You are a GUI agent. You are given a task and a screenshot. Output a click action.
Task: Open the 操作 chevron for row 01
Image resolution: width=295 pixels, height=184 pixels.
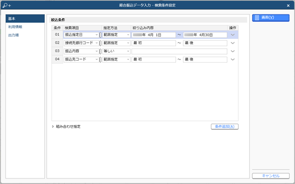233,35
